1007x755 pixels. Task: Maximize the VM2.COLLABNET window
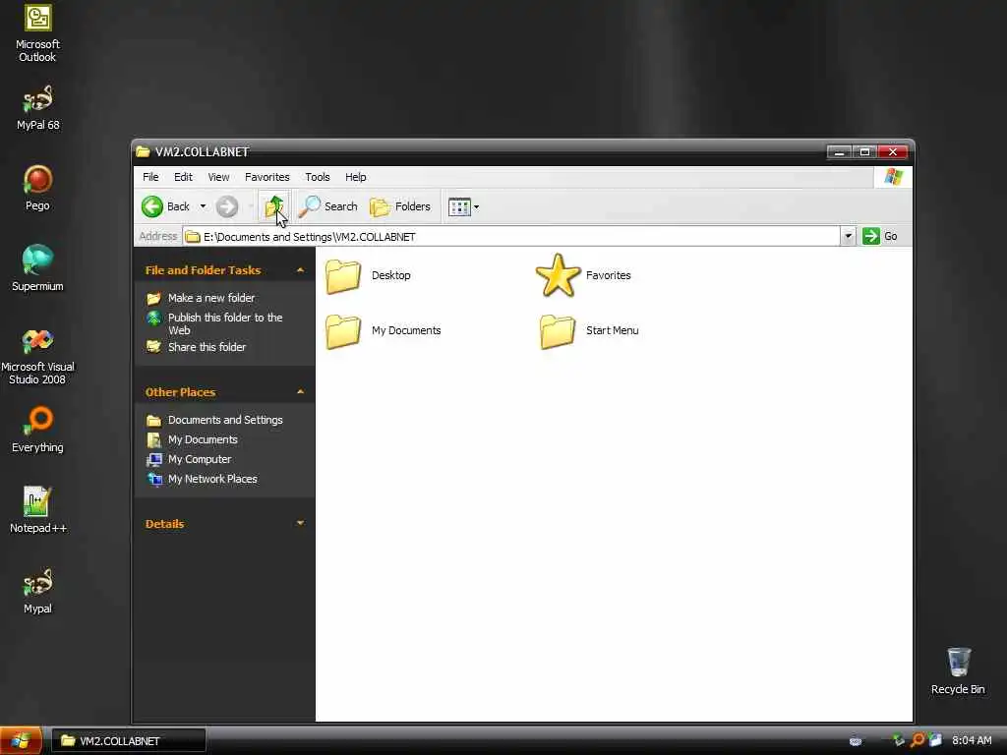(865, 152)
